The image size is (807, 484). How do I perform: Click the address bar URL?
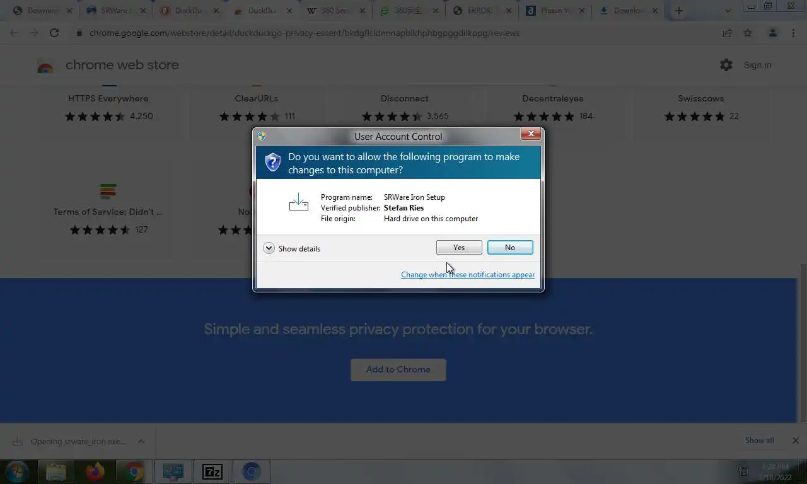pyautogui.click(x=305, y=33)
